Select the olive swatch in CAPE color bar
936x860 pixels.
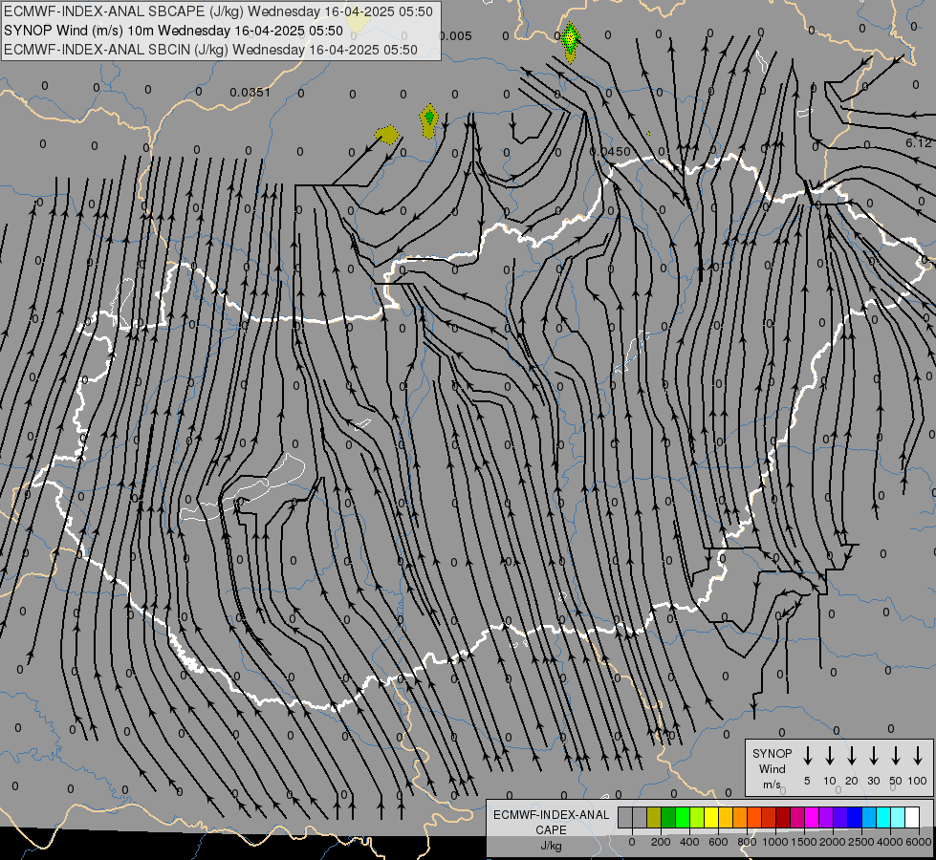pos(654,817)
